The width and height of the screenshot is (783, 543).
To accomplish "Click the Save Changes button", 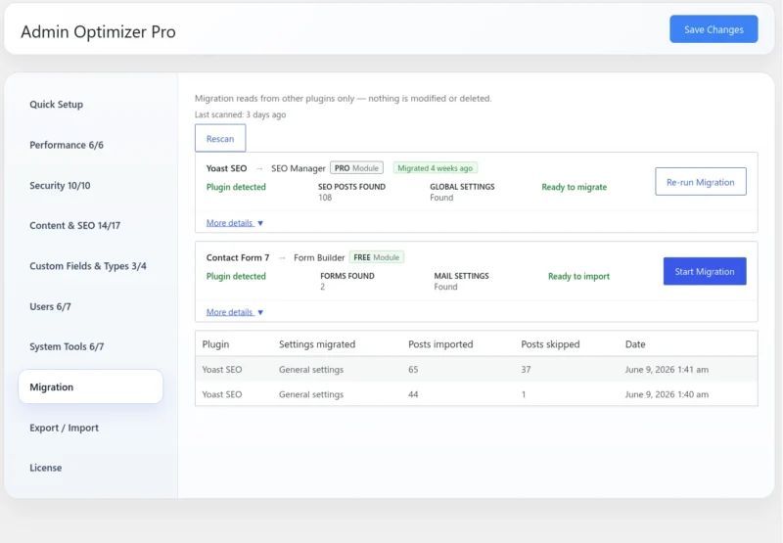I will pyautogui.click(x=714, y=29).
